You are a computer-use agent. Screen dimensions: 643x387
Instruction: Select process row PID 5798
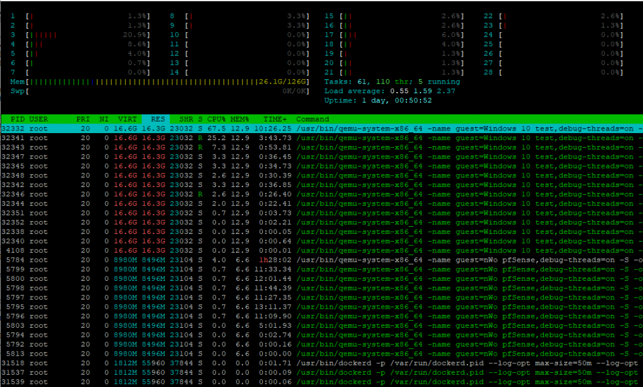(x=321, y=288)
